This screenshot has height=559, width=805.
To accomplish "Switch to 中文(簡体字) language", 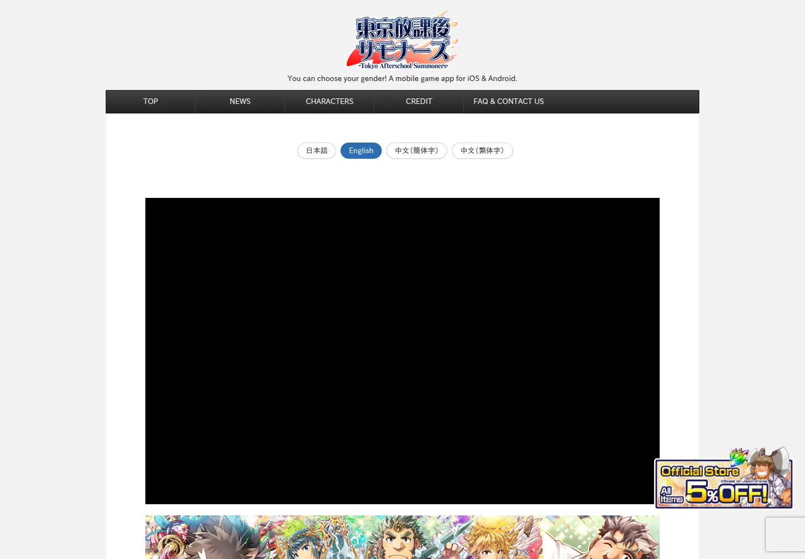I will pos(416,151).
